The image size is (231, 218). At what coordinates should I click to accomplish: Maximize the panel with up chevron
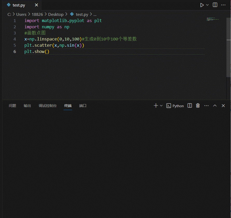tap(215, 106)
